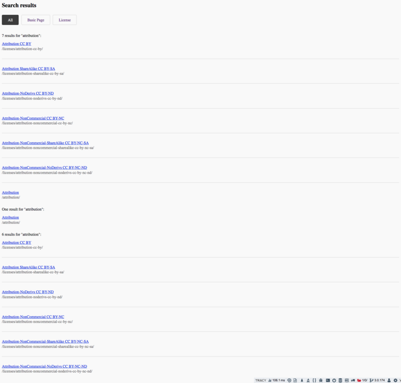Switch to the License filter tab

pos(65,20)
